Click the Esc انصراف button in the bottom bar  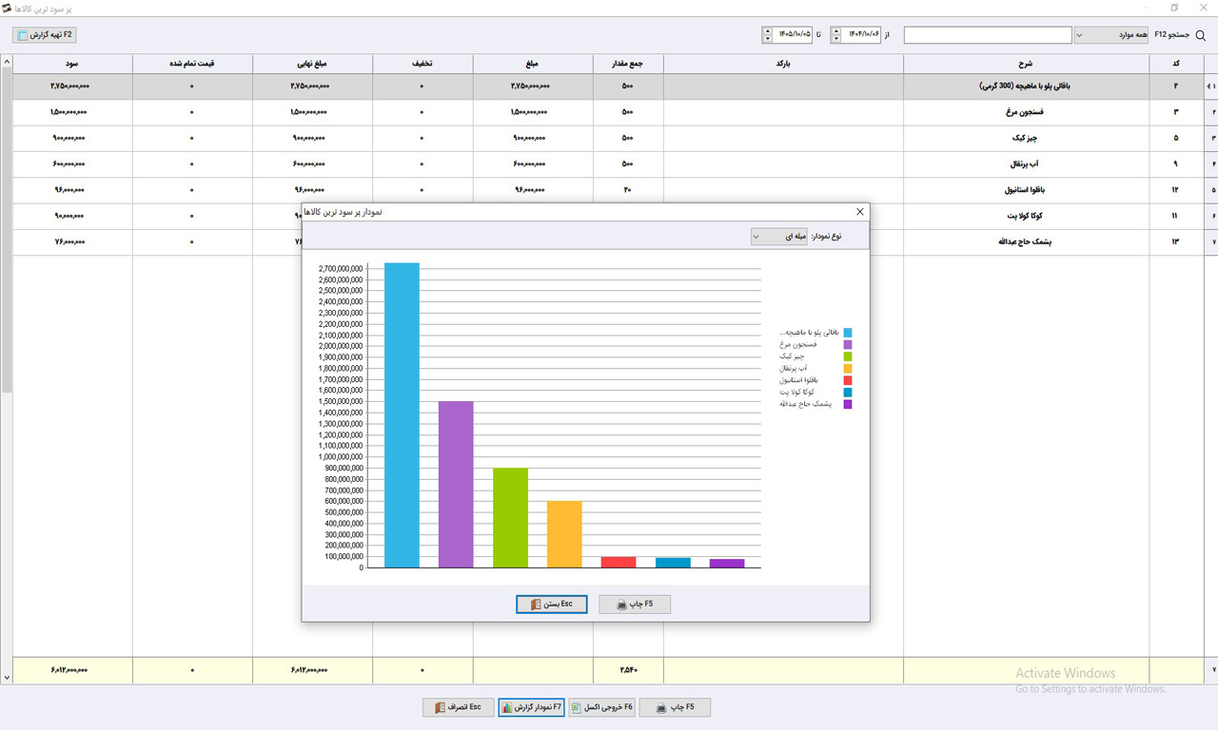(x=458, y=708)
